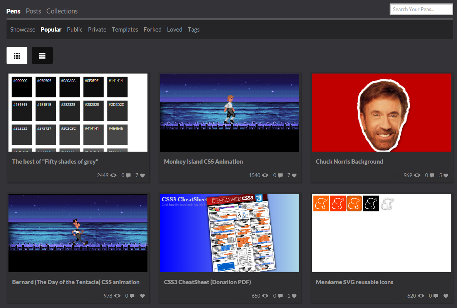Click the 620 views count
457x308 pixels.
[x=412, y=296]
